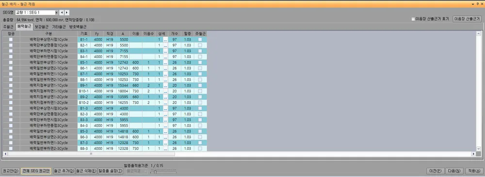Switch to 기타철근 tab

click(x=59, y=27)
